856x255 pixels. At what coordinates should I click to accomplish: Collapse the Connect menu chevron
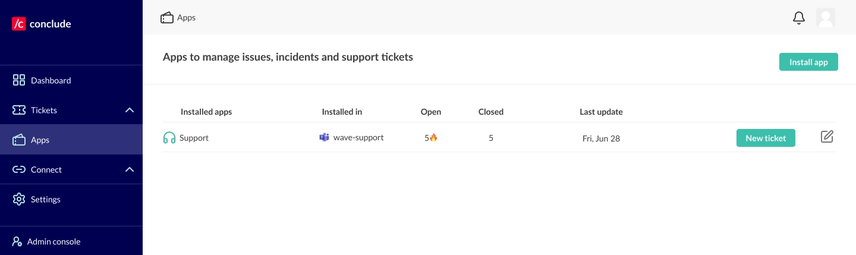tap(130, 169)
